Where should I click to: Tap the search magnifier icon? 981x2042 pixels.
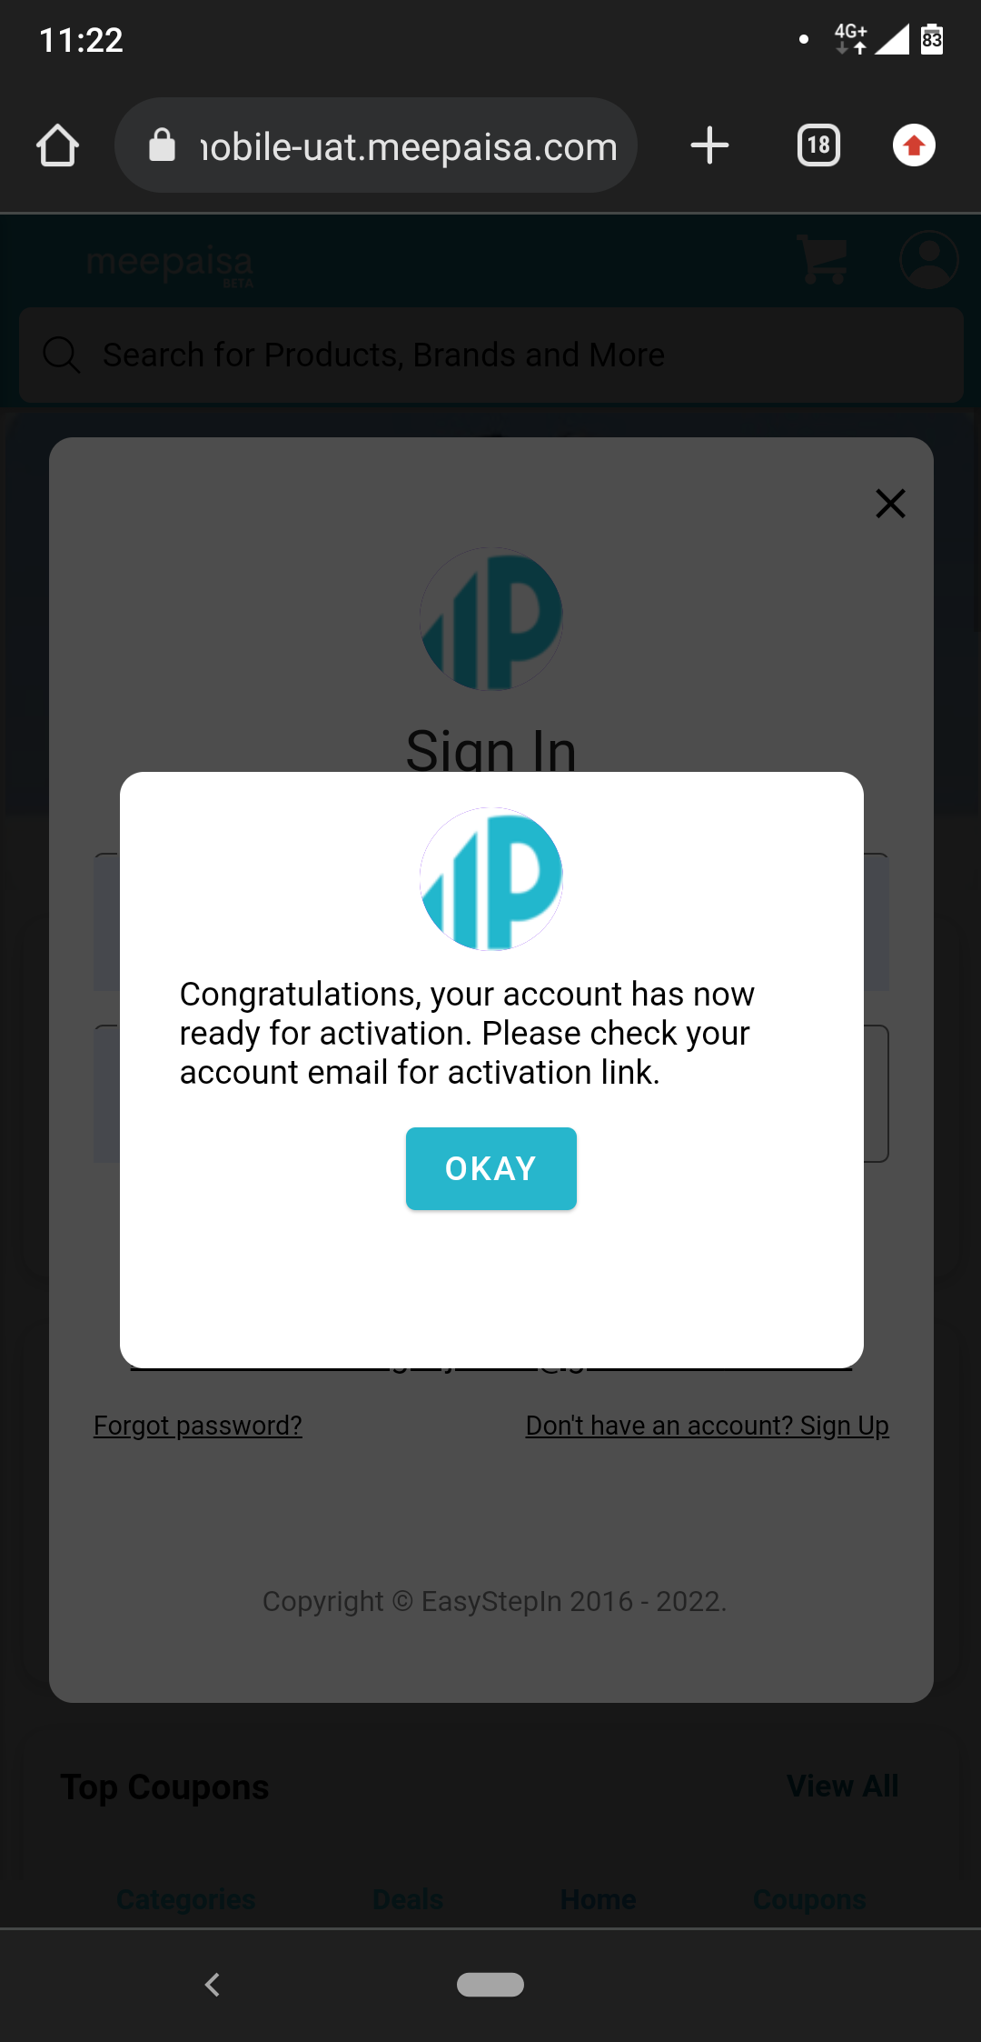[x=62, y=355]
